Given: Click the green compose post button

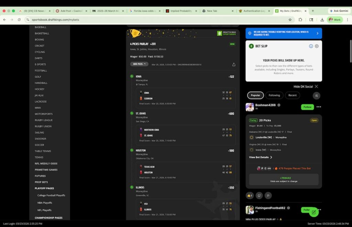Looking at the screenshot, I should [313, 212].
